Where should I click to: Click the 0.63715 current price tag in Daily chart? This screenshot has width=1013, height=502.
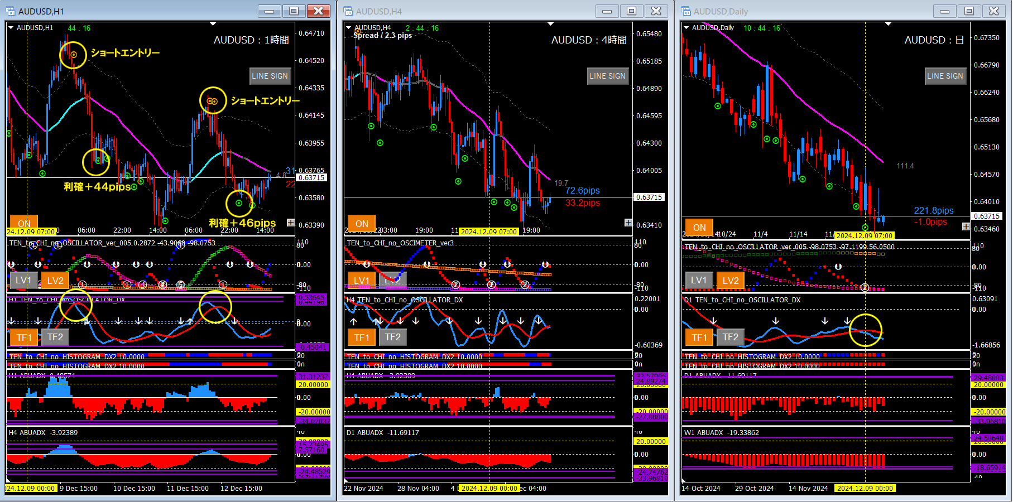(x=987, y=216)
